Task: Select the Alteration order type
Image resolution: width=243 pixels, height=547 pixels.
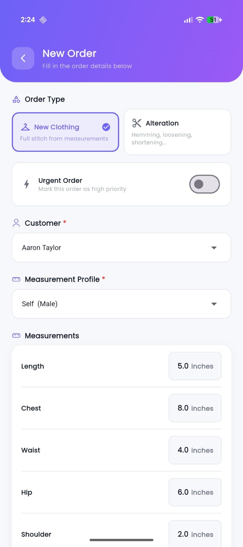Action: (x=177, y=132)
